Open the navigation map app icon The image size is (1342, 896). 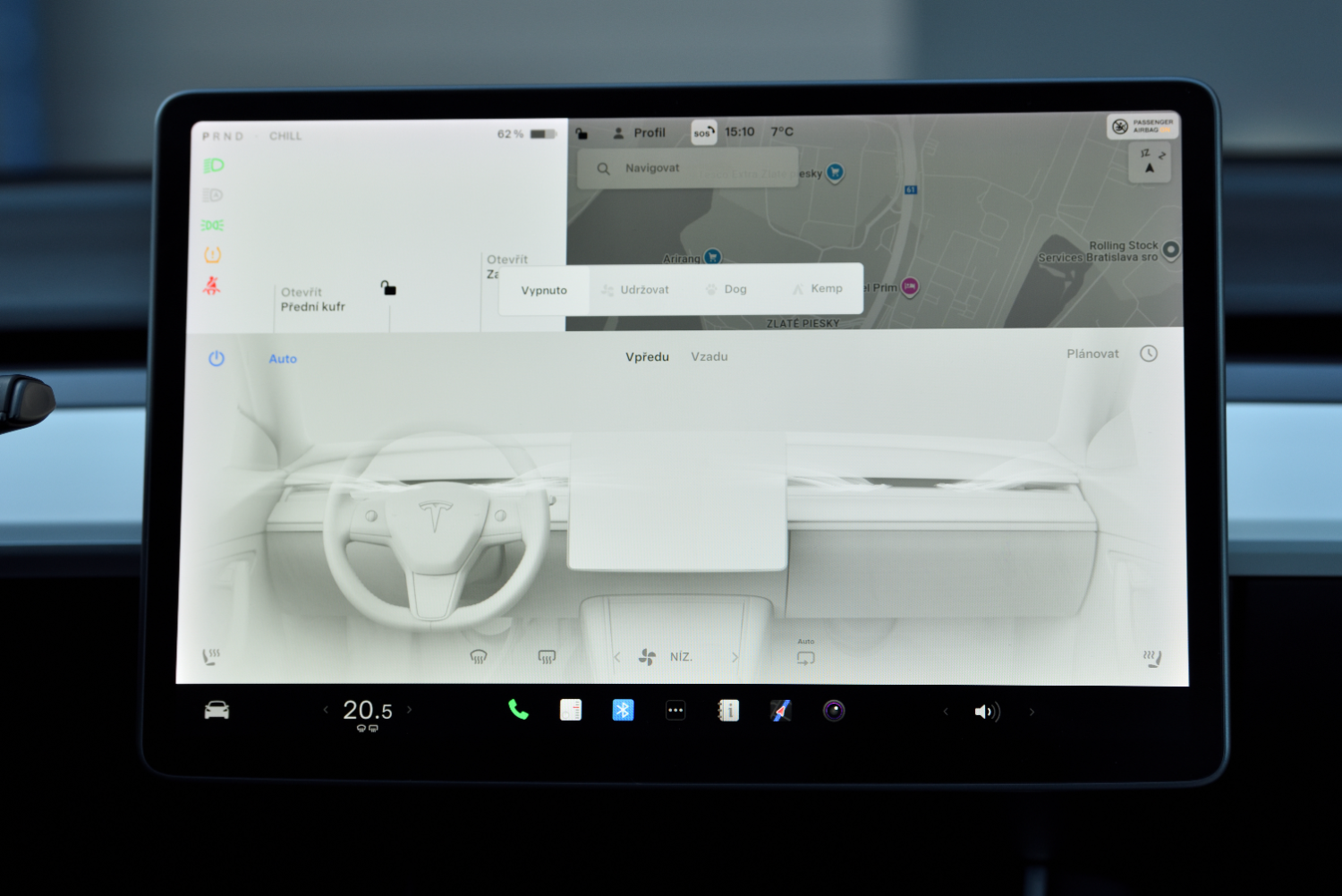(x=781, y=711)
